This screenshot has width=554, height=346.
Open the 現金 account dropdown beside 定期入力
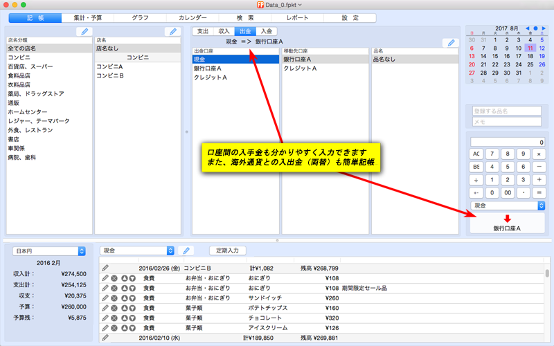(x=137, y=251)
